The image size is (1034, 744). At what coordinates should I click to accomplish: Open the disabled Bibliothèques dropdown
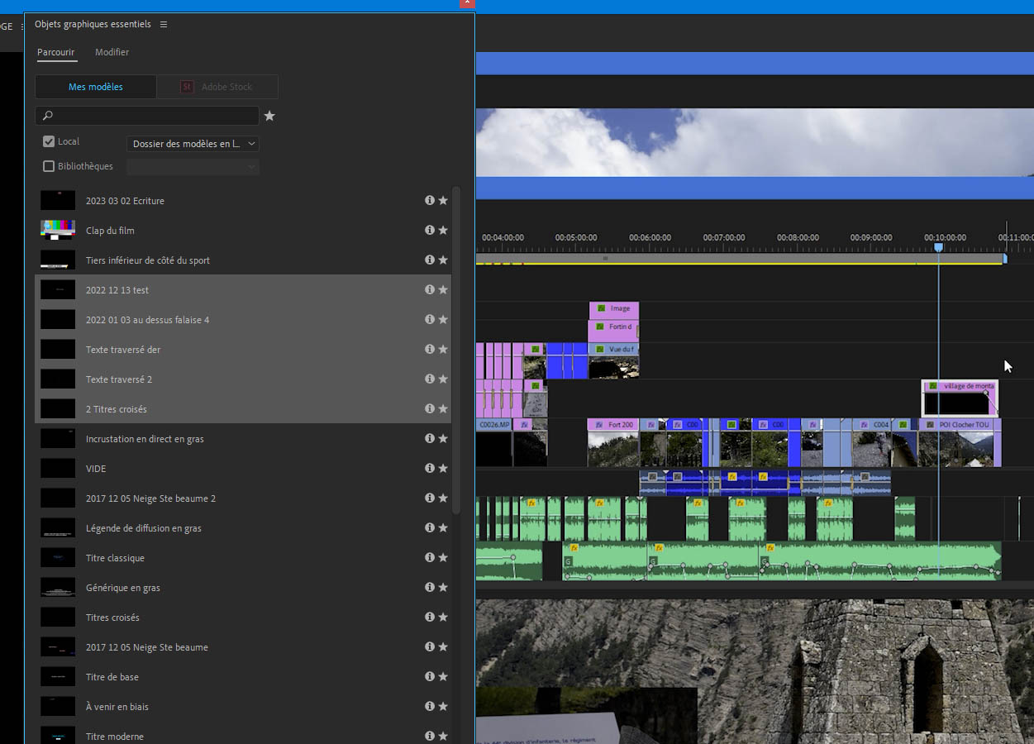click(193, 167)
